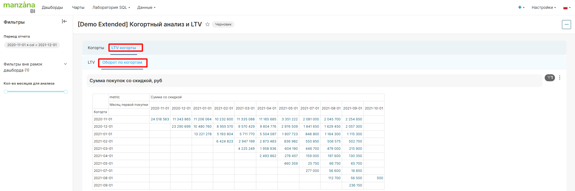
Task: Switch to the Когорты tab
Action: point(96,48)
